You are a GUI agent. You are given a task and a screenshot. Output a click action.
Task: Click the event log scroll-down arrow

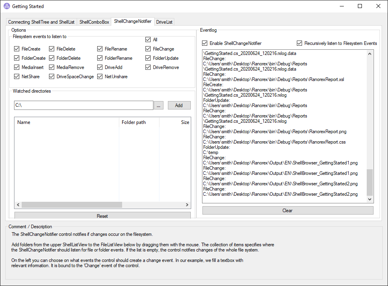click(370, 199)
